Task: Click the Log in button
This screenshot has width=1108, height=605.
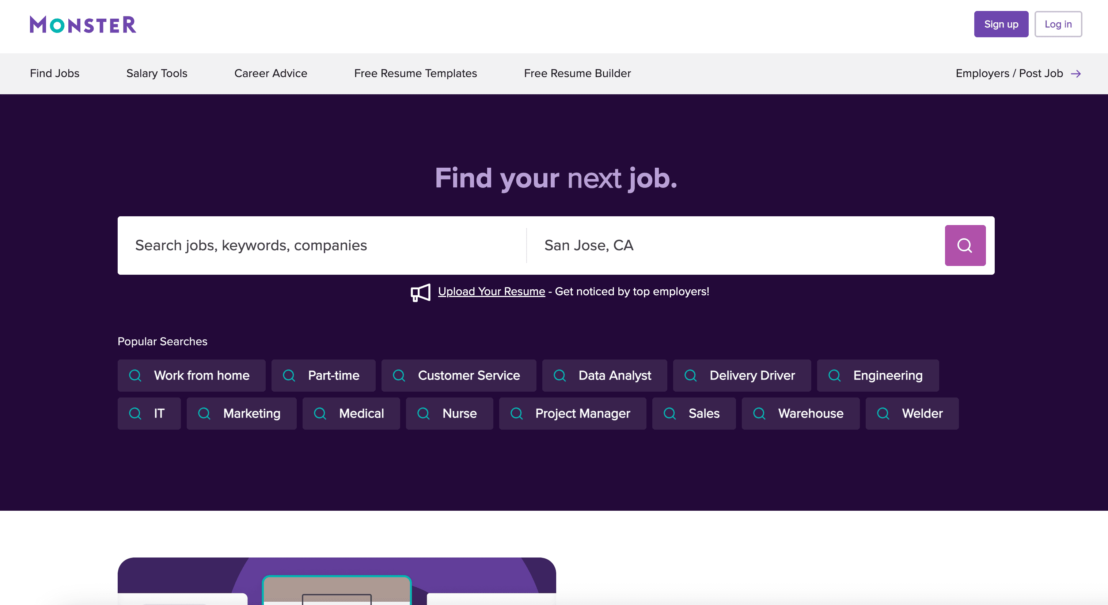Action: tap(1058, 24)
